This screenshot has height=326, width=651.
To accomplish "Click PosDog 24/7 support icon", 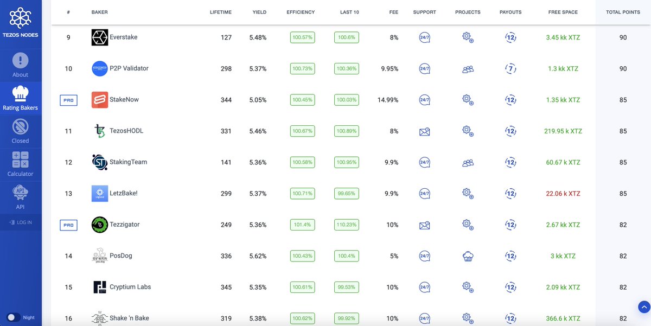I will coord(425,256).
